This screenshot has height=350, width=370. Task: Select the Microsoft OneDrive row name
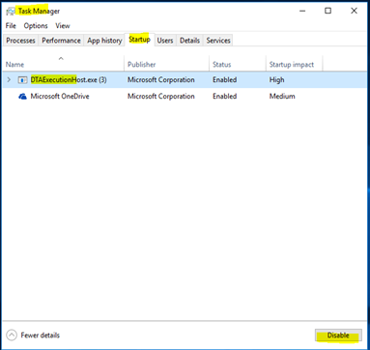pos(60,97)
